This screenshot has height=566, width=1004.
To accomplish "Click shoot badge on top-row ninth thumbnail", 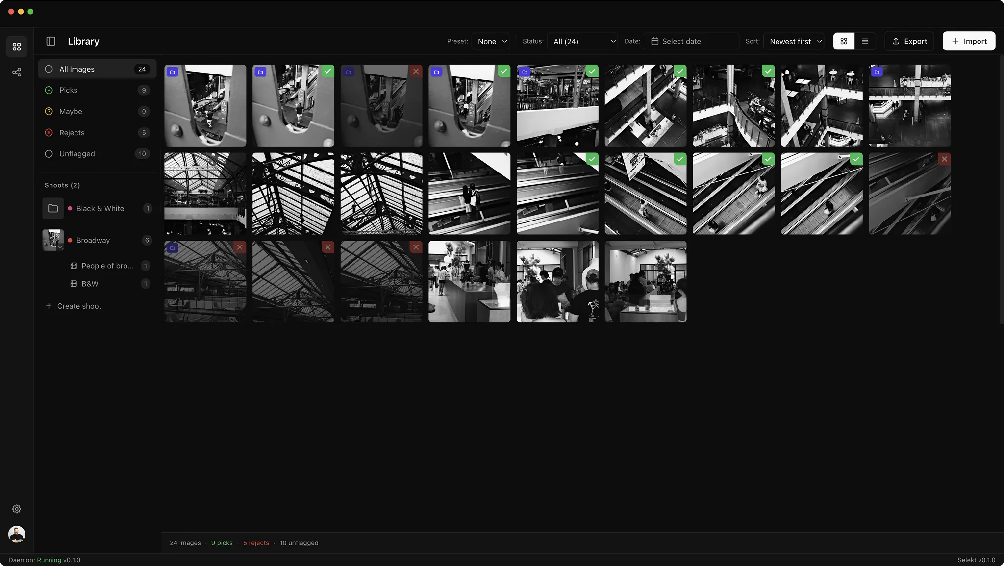I will coord(877,72).
